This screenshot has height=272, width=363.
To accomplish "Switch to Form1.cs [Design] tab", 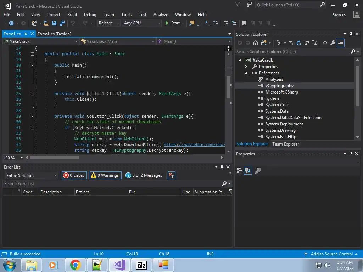I will (x=54, y=34).
